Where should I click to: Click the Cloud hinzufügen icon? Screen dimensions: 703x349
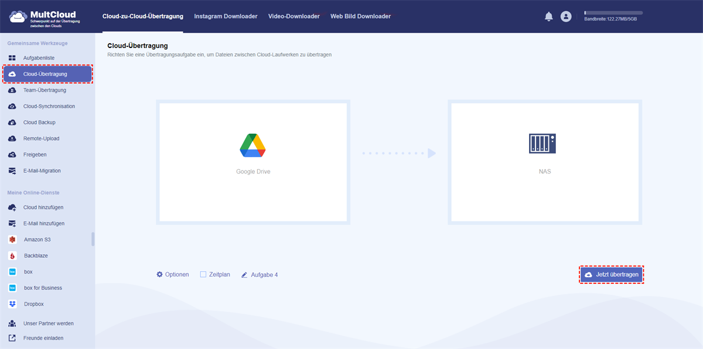12,207
